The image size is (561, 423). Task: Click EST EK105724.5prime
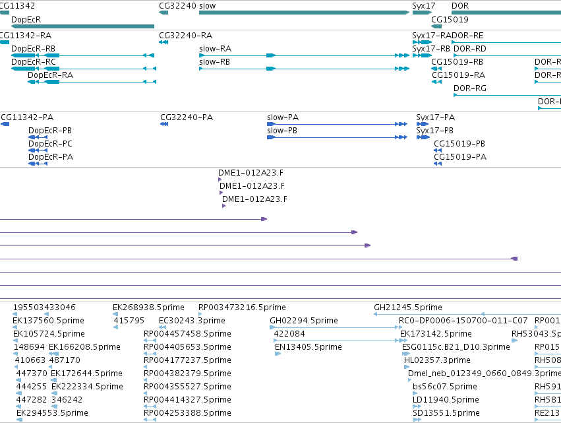[49, 334]
